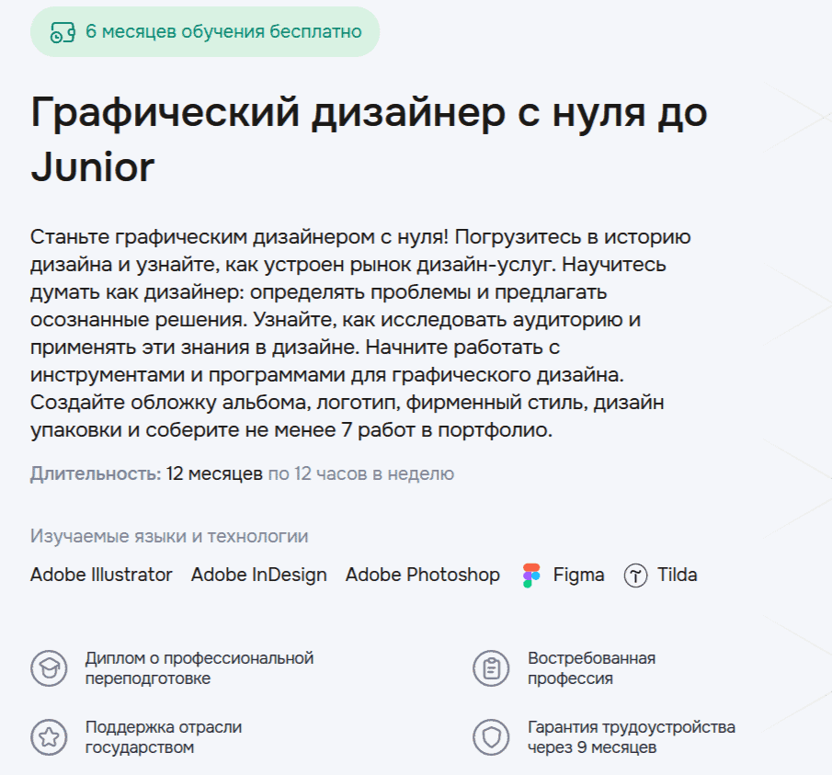Click 'Гарантия трудоустройства через 9 месяцев' text
The width and height of the screenshot is (832, 775).
pyautogui.click(x=631, y=737)
